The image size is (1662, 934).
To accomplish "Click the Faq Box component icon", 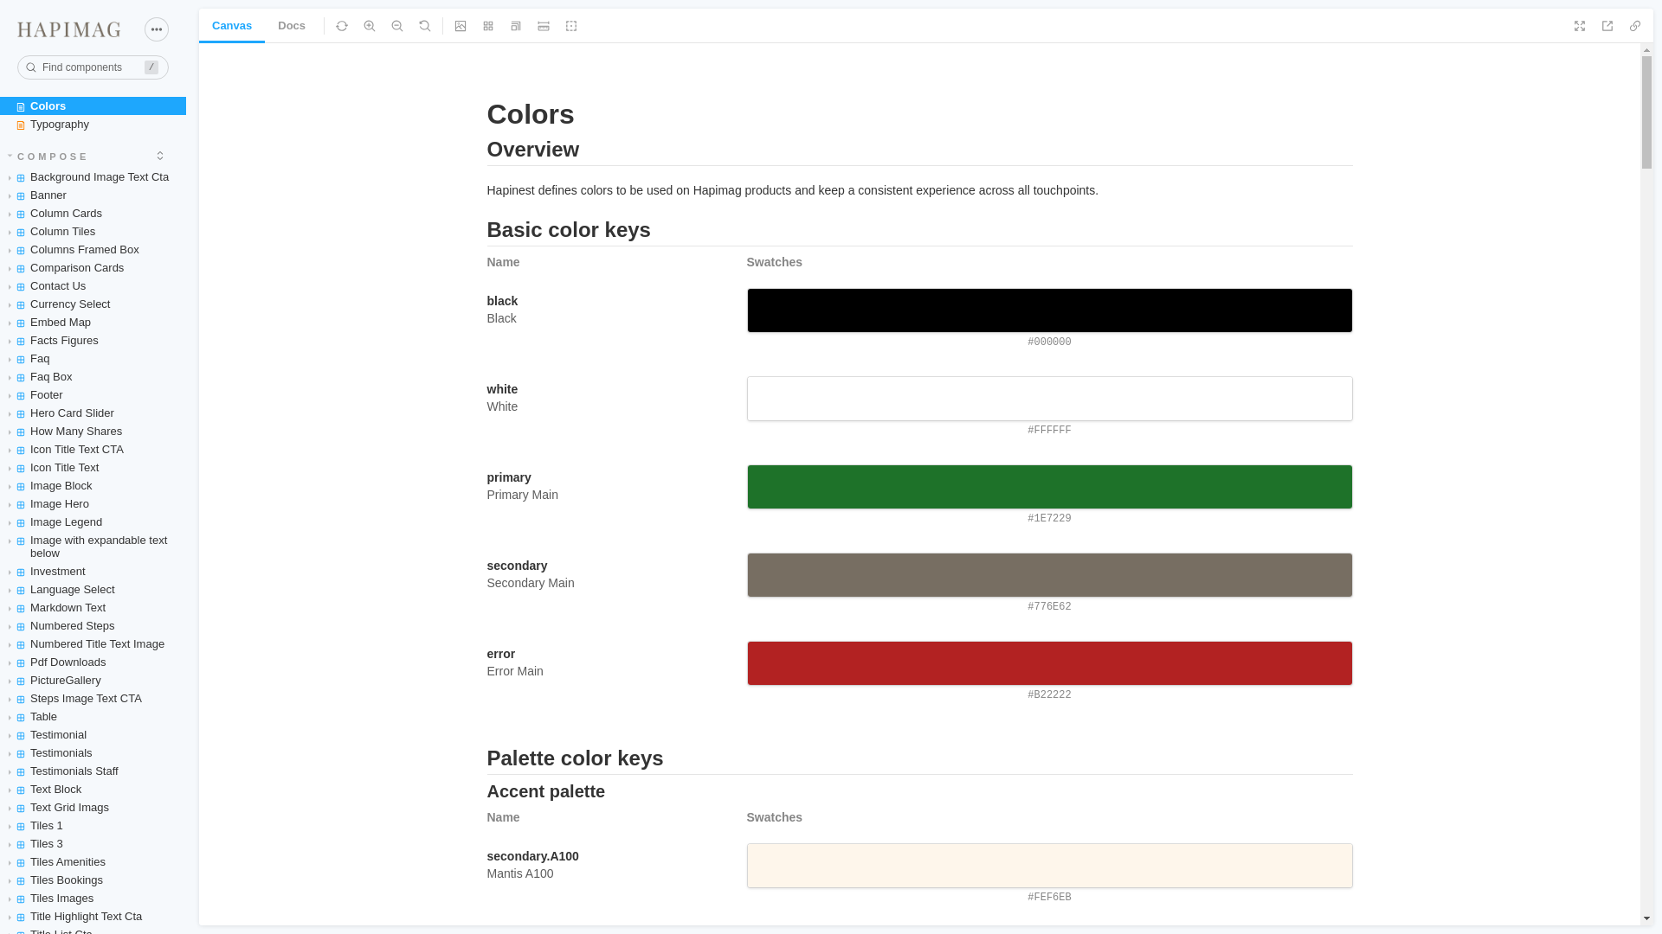I will coord(21,377).
